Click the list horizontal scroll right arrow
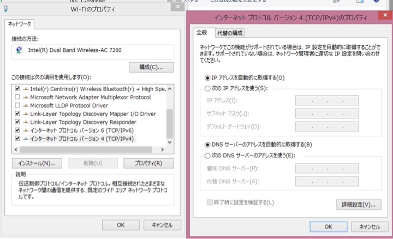 (x=162, y=150)
